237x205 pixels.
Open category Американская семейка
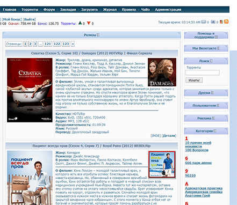click(204, 192)
